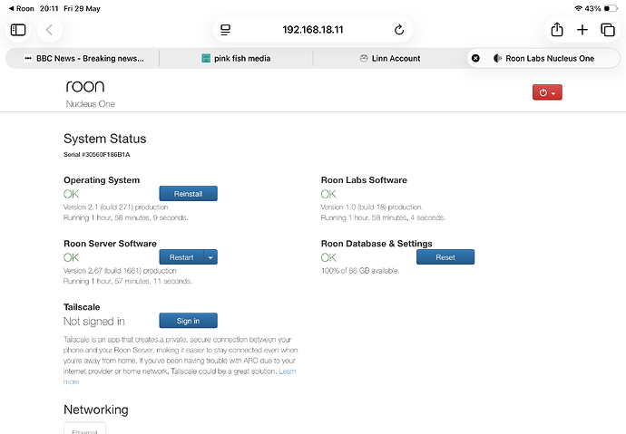
Task: Toggle the Safari sidebar icon
Action: coord(18,30)
